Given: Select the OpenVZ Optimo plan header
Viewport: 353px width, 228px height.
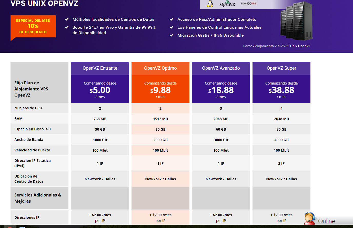Looking at the screenshot, I should 160,68.
